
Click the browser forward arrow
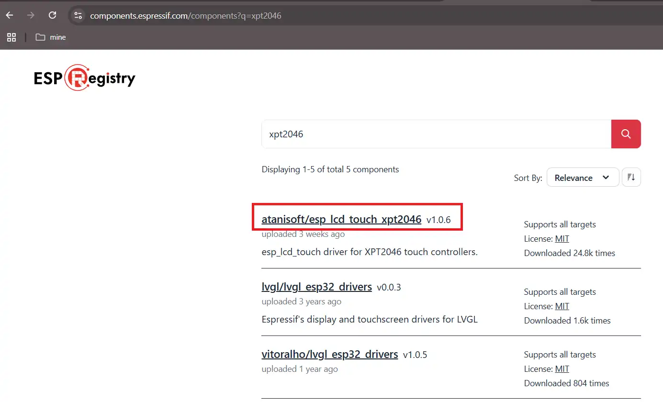pyautogui.click(x=31, y=15)
